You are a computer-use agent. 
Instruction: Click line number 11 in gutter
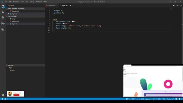click(x=49, y=30)
